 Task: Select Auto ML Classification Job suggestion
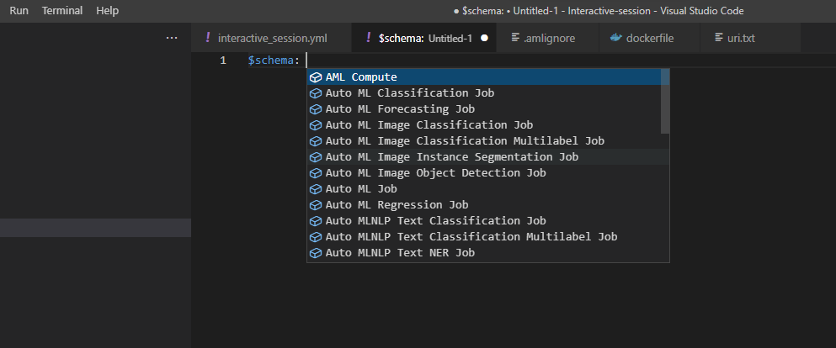pos(484,93)
